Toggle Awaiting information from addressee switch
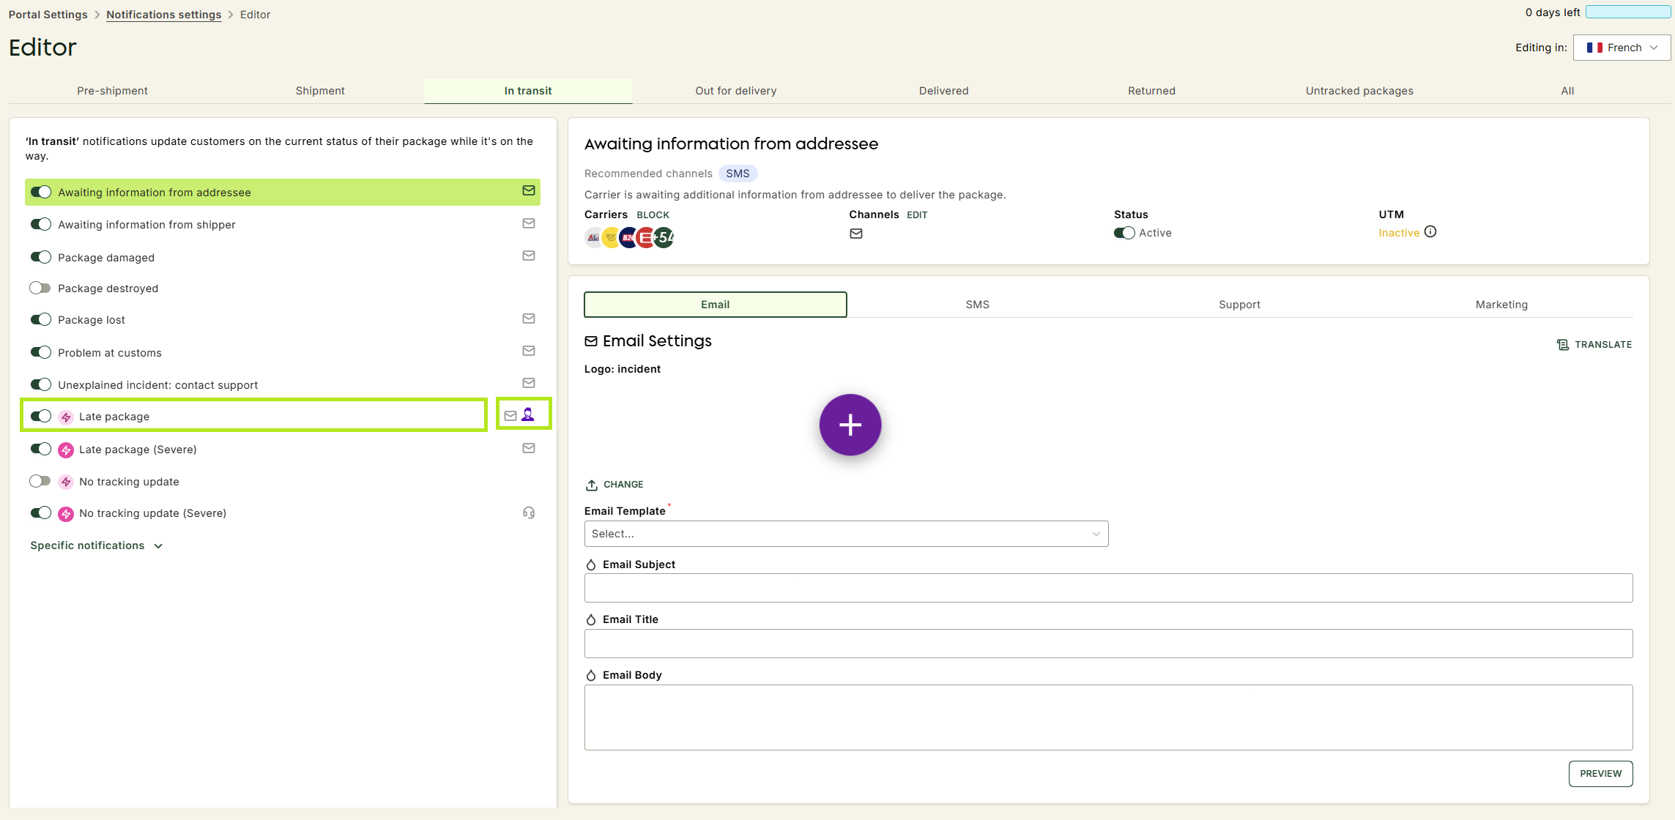This screenshot has height=820, width=1675. click(41, 192)
